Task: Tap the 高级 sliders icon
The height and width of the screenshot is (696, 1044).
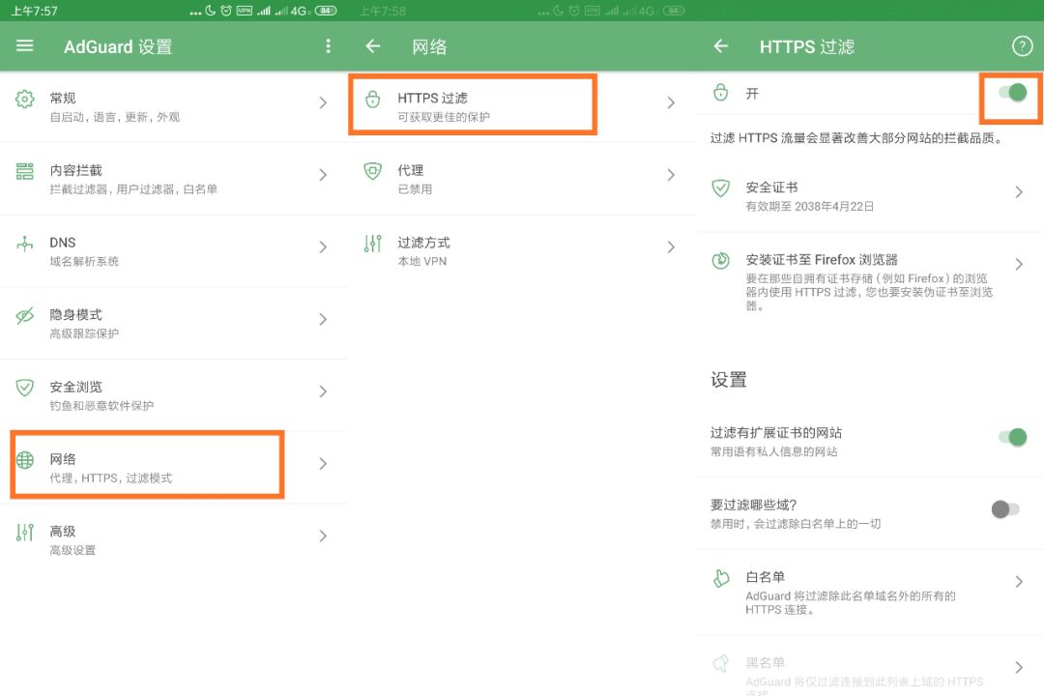Action: point(24,533)
